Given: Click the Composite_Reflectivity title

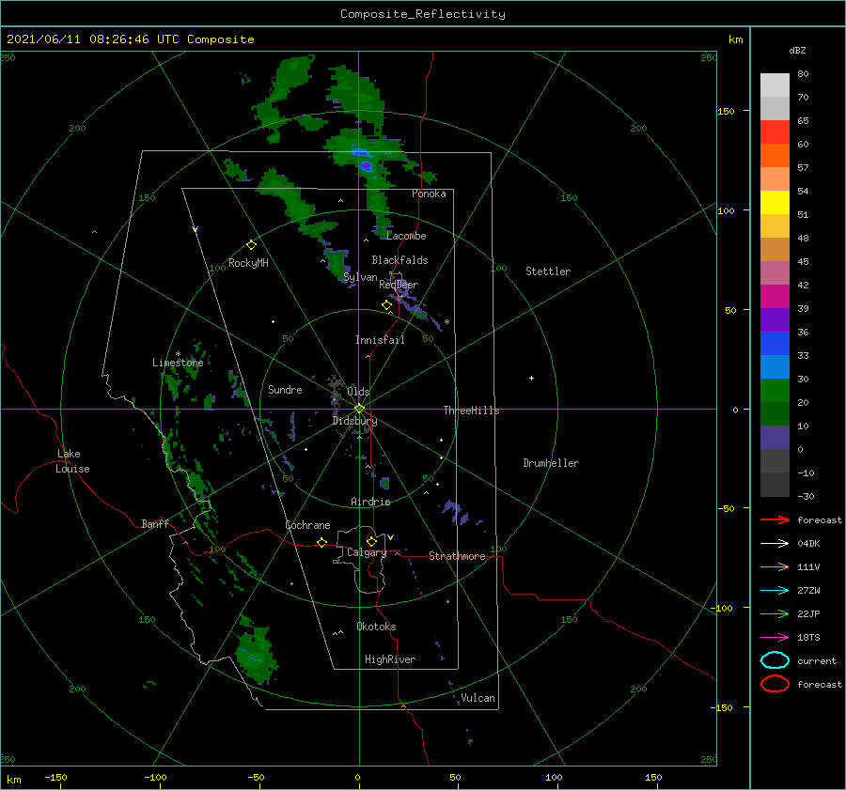Looking at the screenshot, I should coord(423,14).
